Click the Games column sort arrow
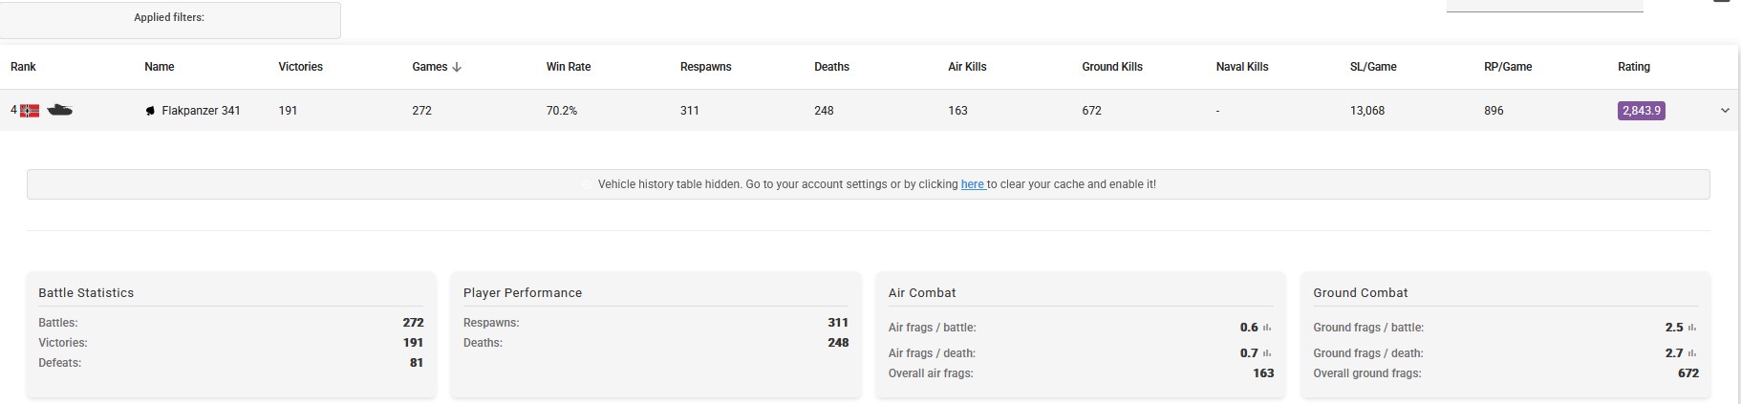Viewport: 1741px width, 404px height. tap(457, 67)
